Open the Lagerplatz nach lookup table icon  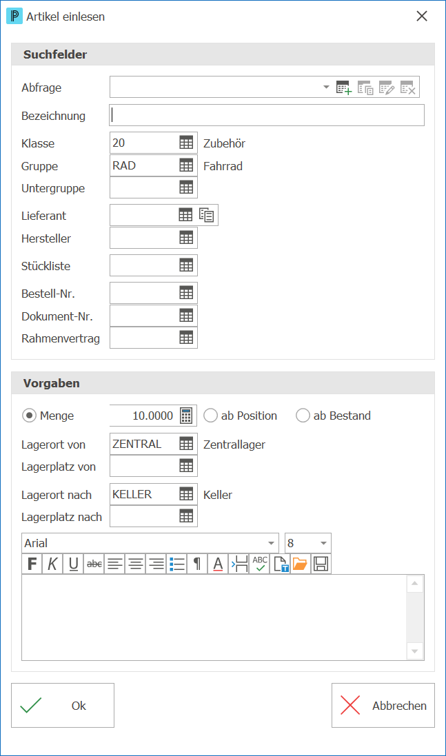pyautogui.click(x=186, y=516)
